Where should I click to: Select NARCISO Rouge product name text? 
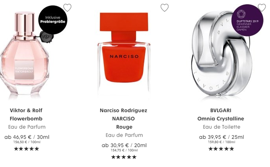[x=124, y=123]
